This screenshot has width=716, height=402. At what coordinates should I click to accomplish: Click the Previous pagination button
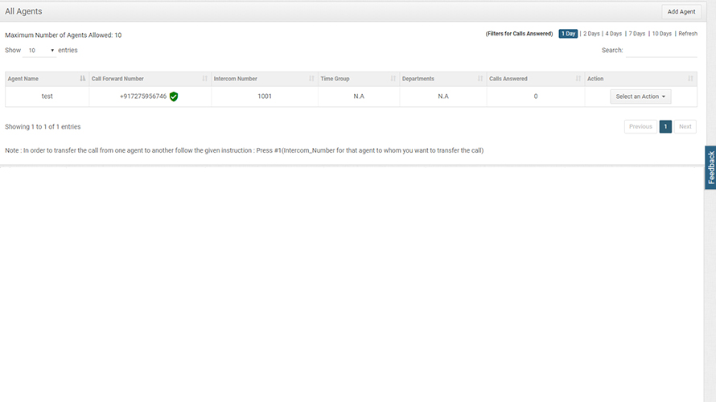pos(640,126)
